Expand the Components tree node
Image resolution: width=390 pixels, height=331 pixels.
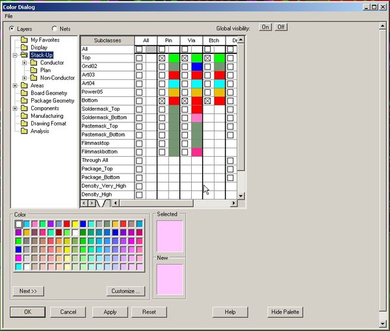click(x=15, y=109)
